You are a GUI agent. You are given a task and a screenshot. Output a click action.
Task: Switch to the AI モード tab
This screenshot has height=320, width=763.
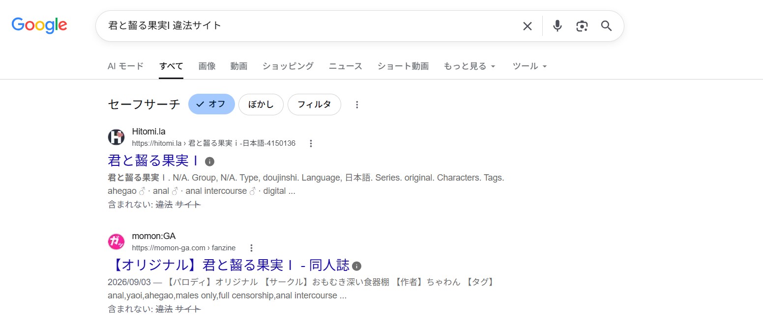coord(125,66)
